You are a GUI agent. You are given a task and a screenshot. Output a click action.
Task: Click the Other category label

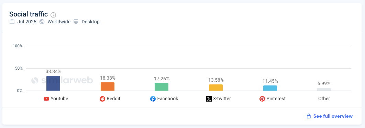[324, 99]
